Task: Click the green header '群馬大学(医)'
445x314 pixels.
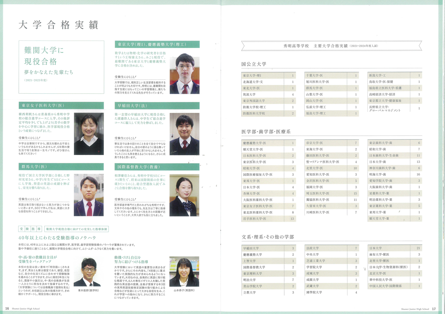Action: (x=61, y=167)
